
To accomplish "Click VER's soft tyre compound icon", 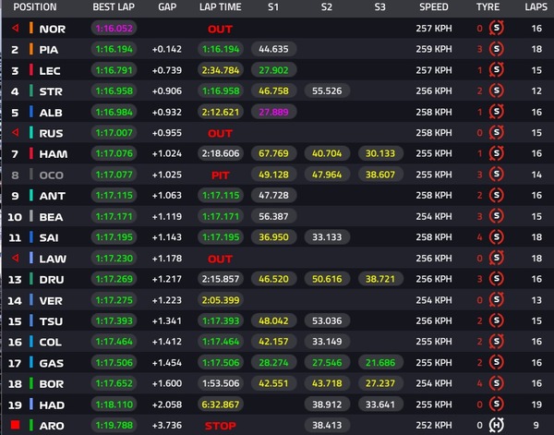I will pos(497,299).
